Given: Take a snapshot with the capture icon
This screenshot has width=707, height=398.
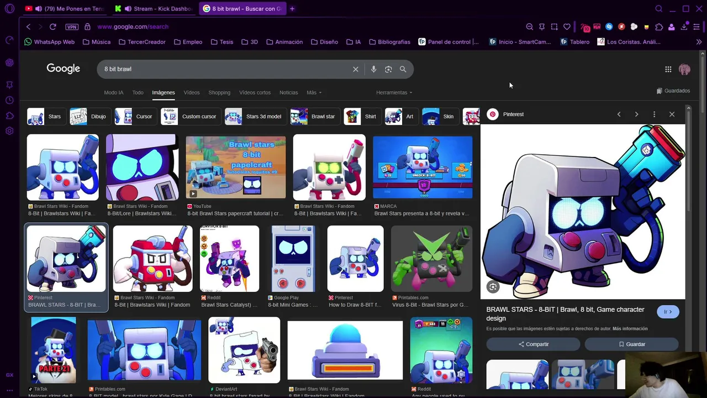Looking at the screenshot, I should pos(554,27).
